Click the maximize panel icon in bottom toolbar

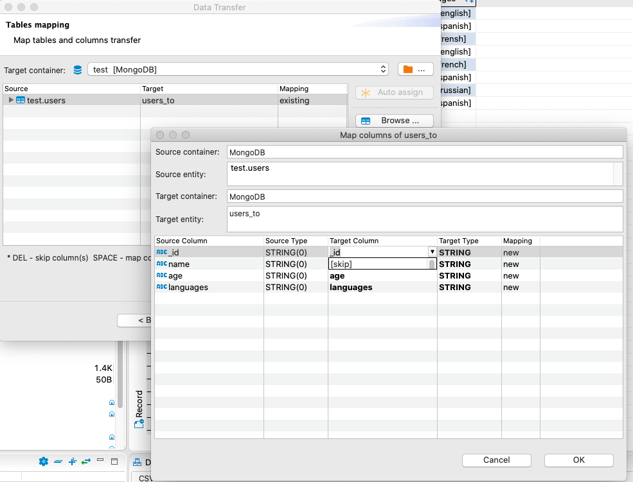114,461
